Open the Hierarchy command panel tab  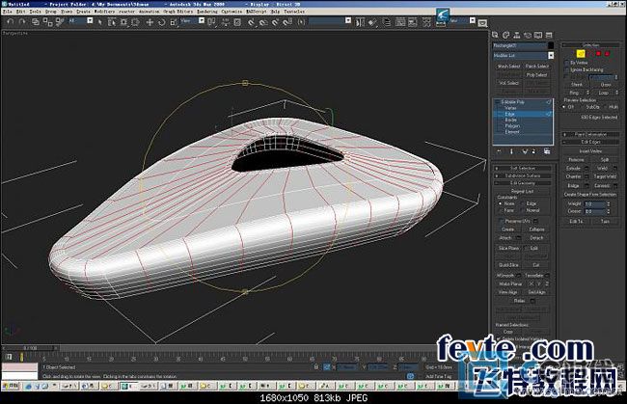[x=517, y=35]
